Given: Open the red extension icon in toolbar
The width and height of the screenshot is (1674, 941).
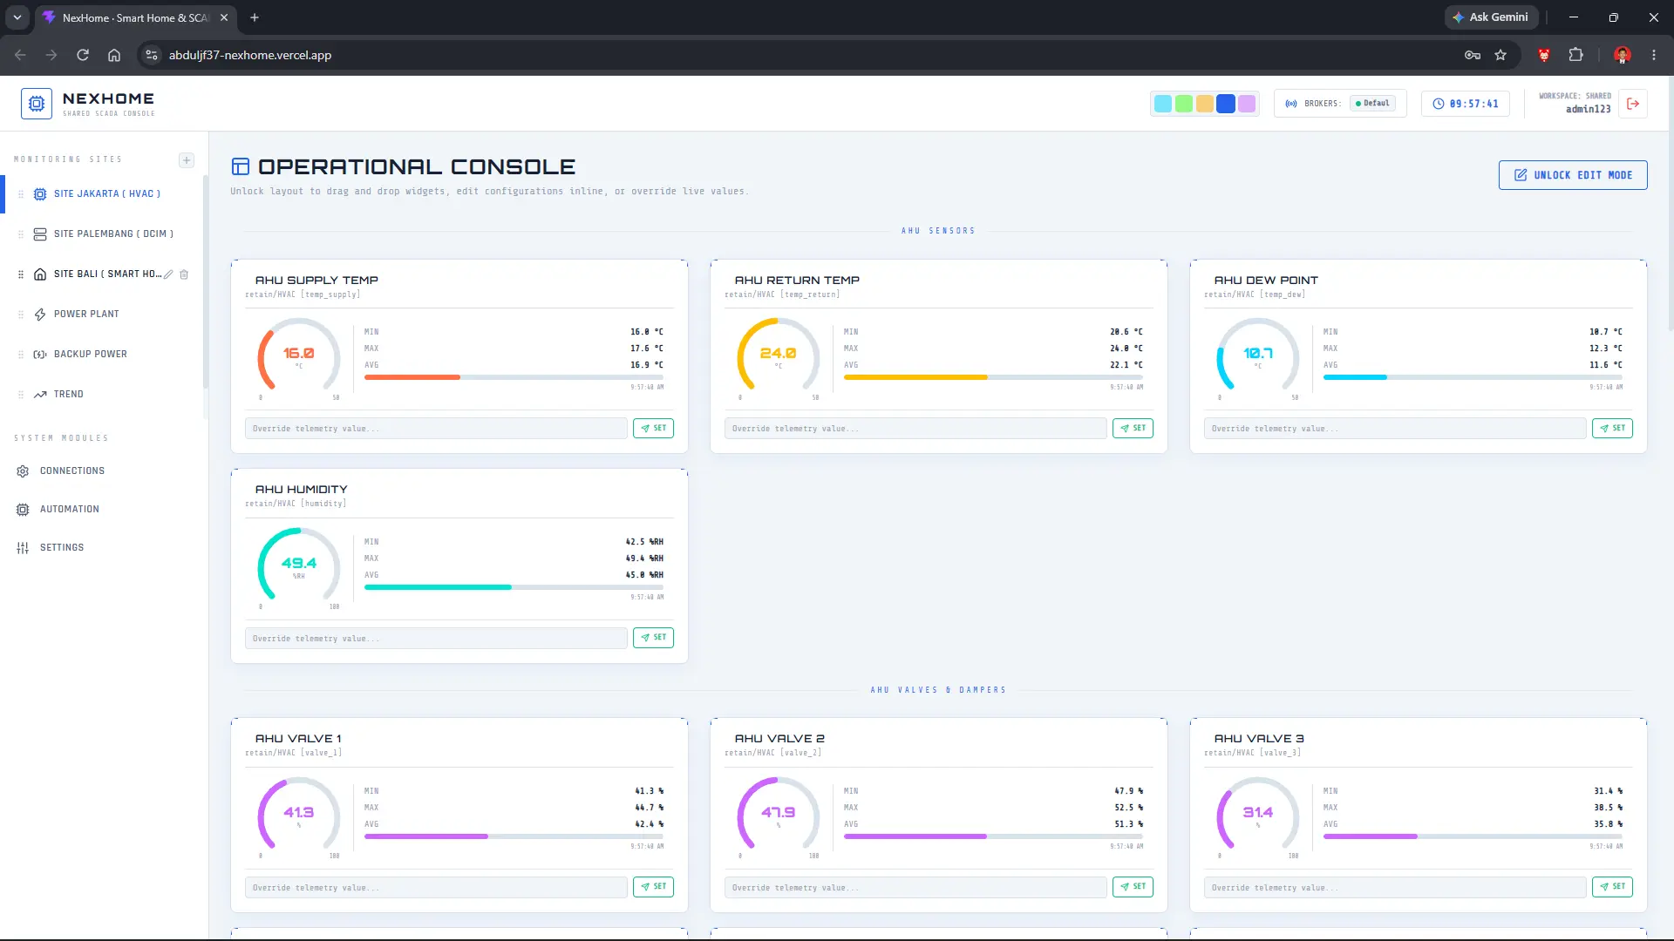Looking at the screenshot, I should [1544, 55].
